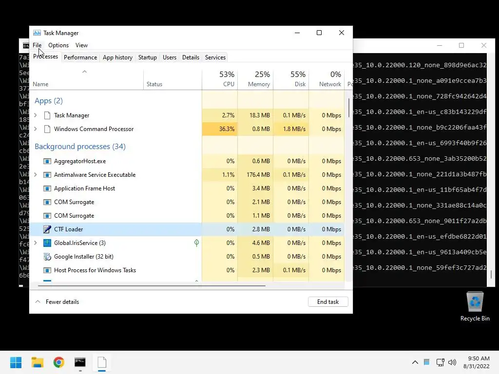Maximize the Command Prompt window

pyautogui.click(x=461, y=45)
